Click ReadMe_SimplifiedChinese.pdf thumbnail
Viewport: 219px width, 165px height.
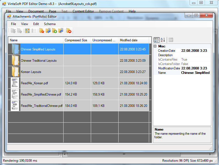click(15, 94)
